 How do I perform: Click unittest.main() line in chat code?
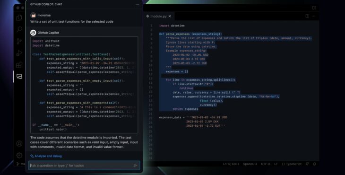53,129
